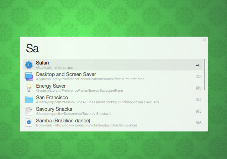Screen dimensions: 227x159
Task: Select the Desktop and Screen Saver result
Action: point(66,74)
